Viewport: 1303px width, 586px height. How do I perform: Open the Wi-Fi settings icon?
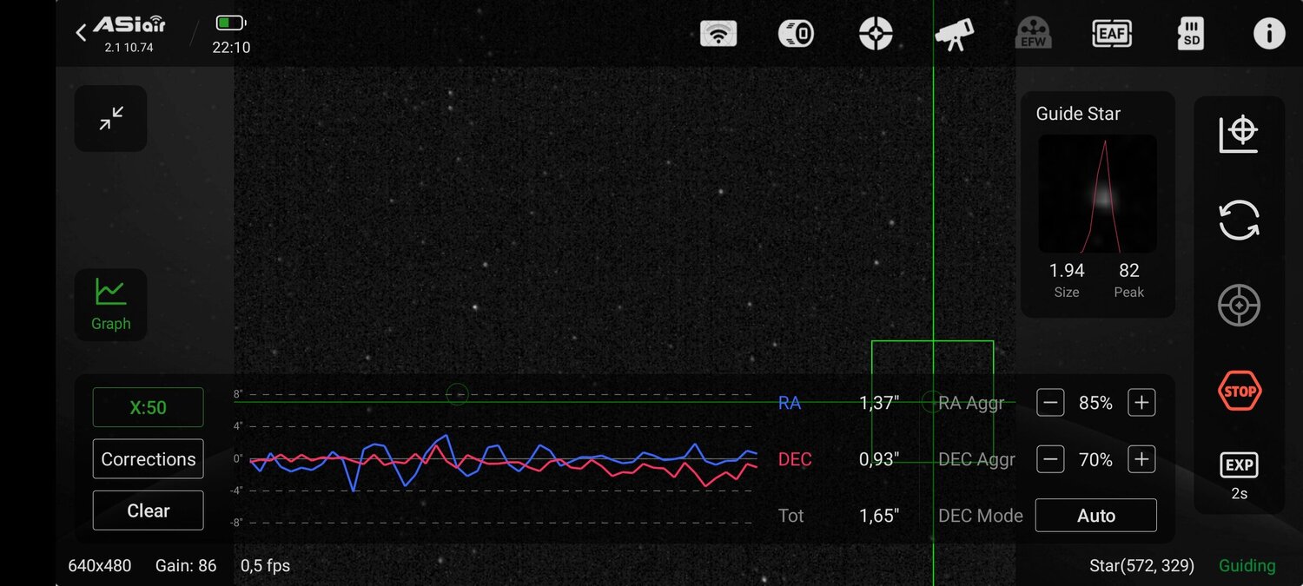[718, 34]
